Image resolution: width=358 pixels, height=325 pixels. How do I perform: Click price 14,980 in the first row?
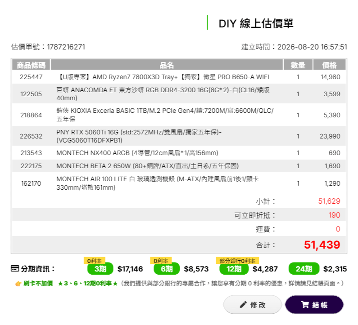click(331, 77)
